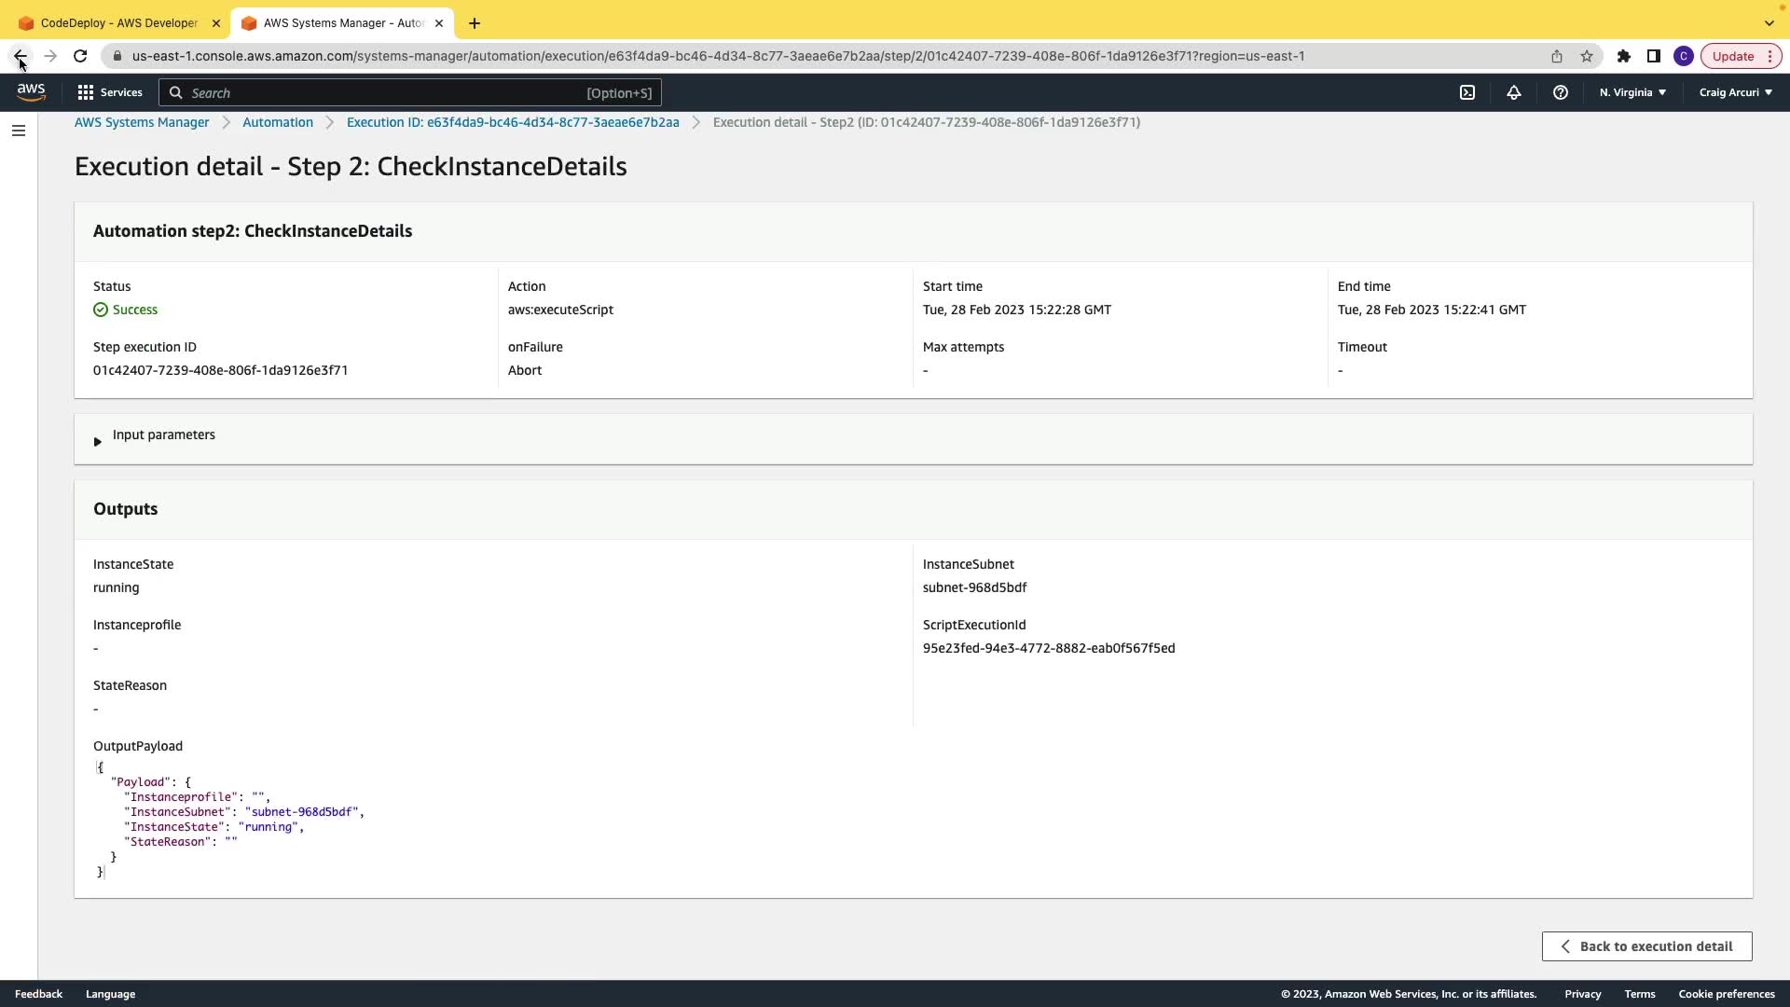Open the AWS CloudShell icon

click(1467, 92)
